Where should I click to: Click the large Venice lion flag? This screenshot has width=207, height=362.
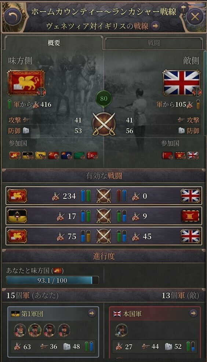click(26, 83)
